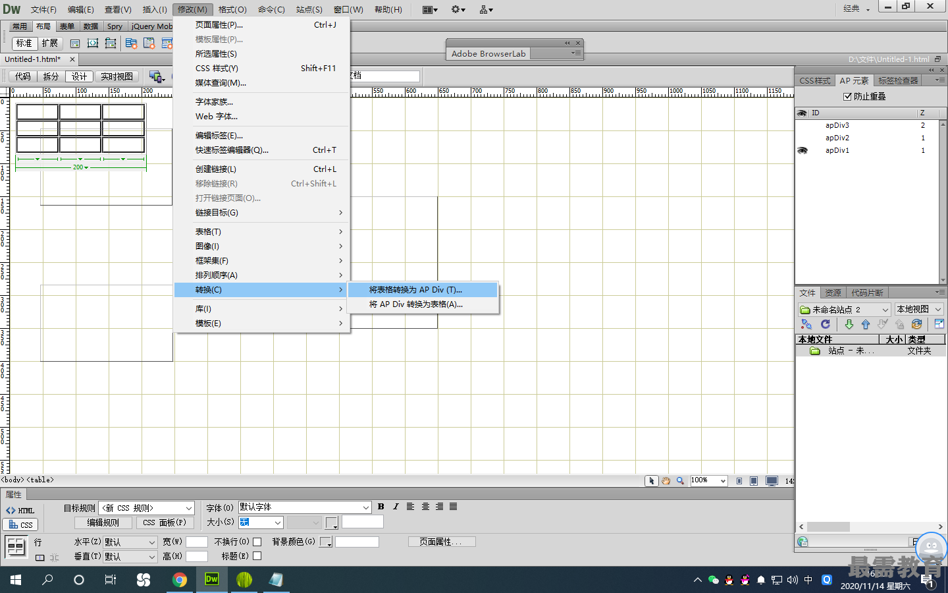
Task: Choose Convert Tables to AP Divs
Action: 423,290
